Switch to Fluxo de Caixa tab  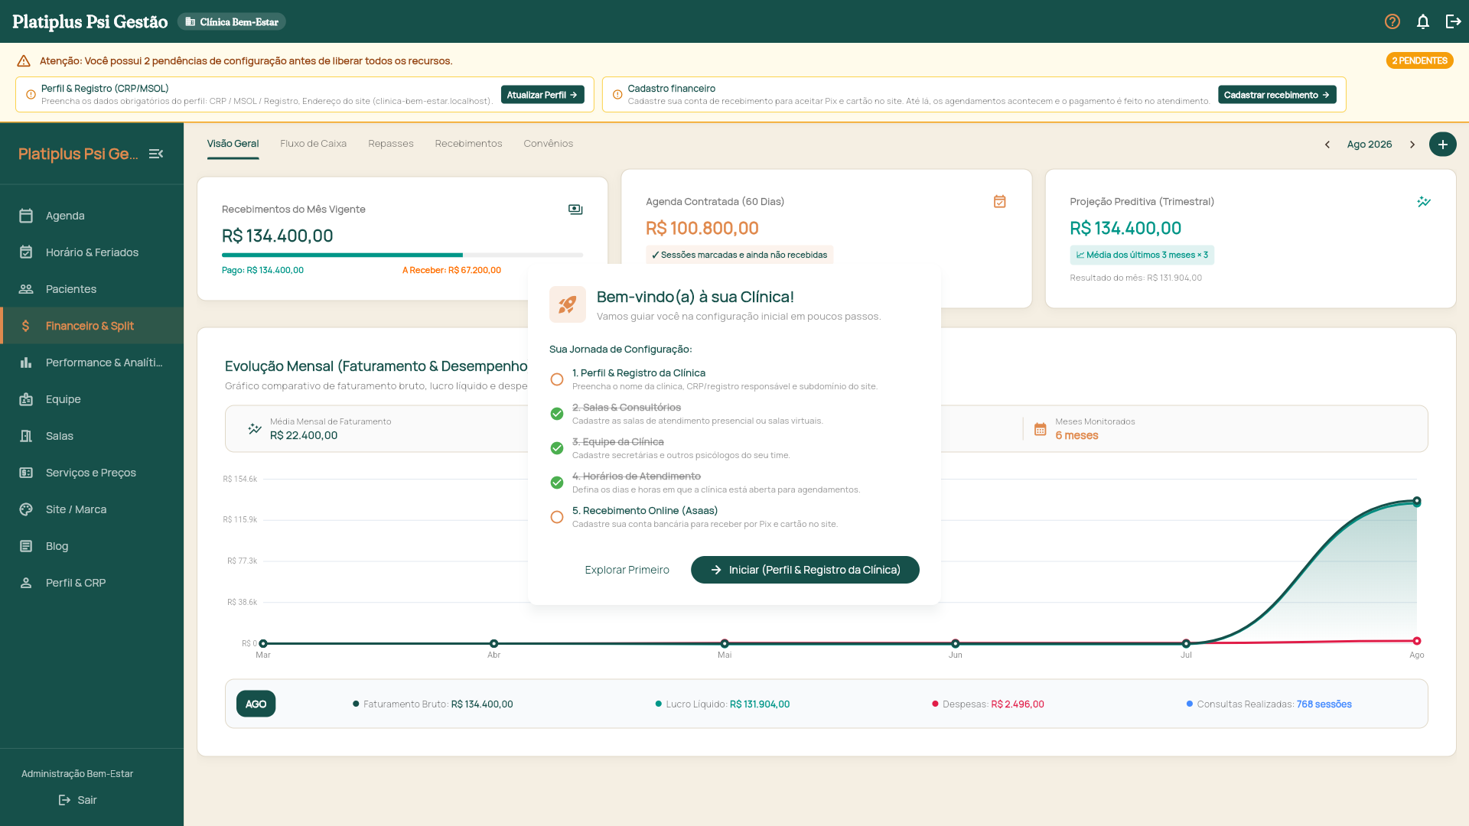coord(313,144)
